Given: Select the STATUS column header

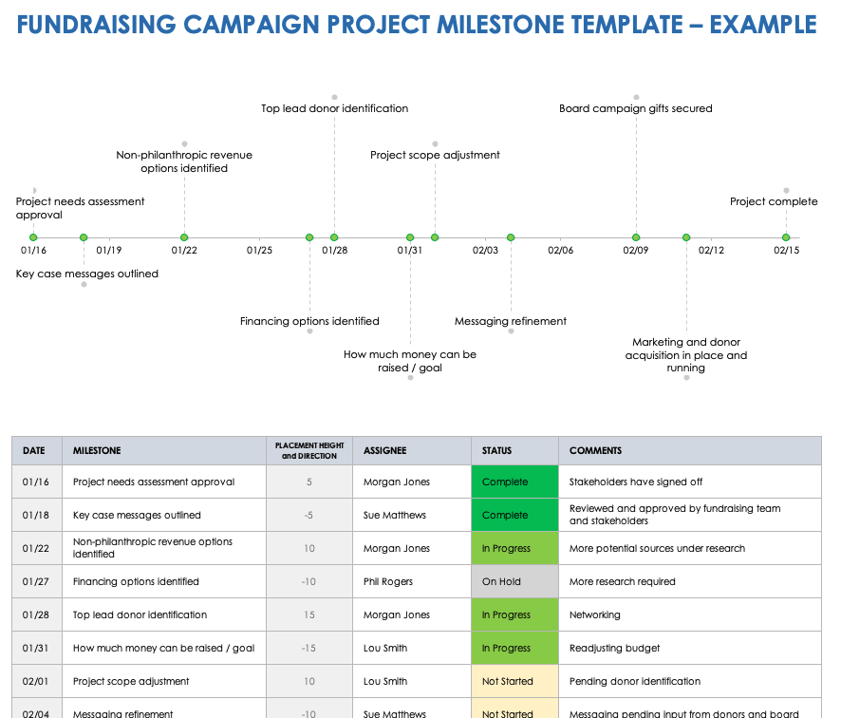Looking at the screenshot, I should 496,451.
